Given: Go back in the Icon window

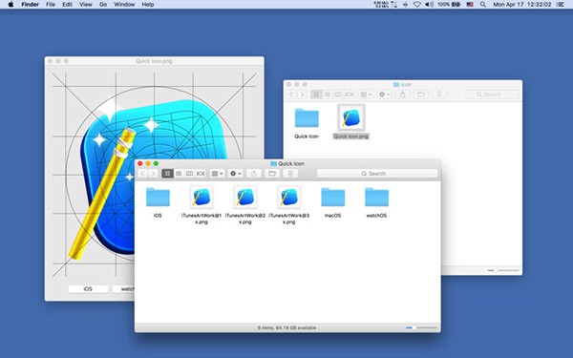Looking at the screenshot, I should point(291,95).
